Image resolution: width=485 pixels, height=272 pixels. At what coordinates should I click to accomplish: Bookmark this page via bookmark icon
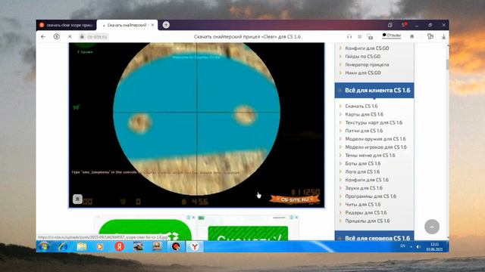coord(412,36)
